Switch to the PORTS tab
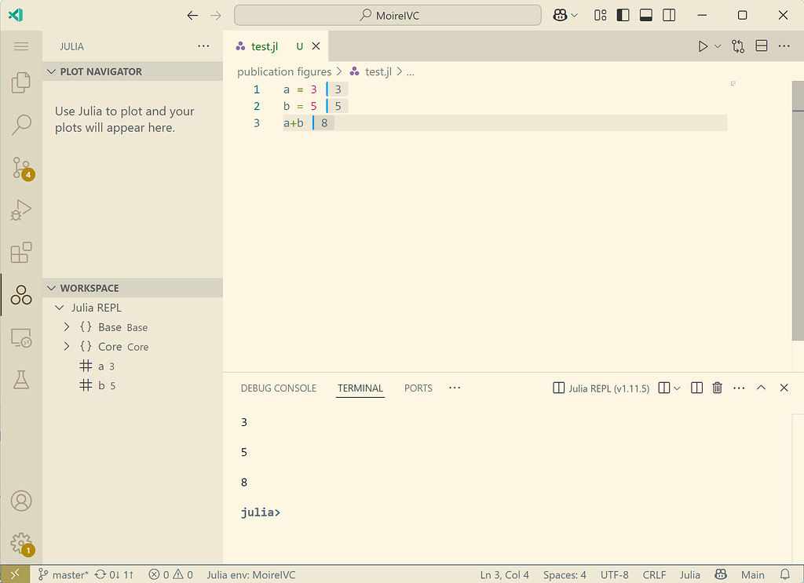The width and height of the screenshot is (804, 583). (x=418, y=388)
